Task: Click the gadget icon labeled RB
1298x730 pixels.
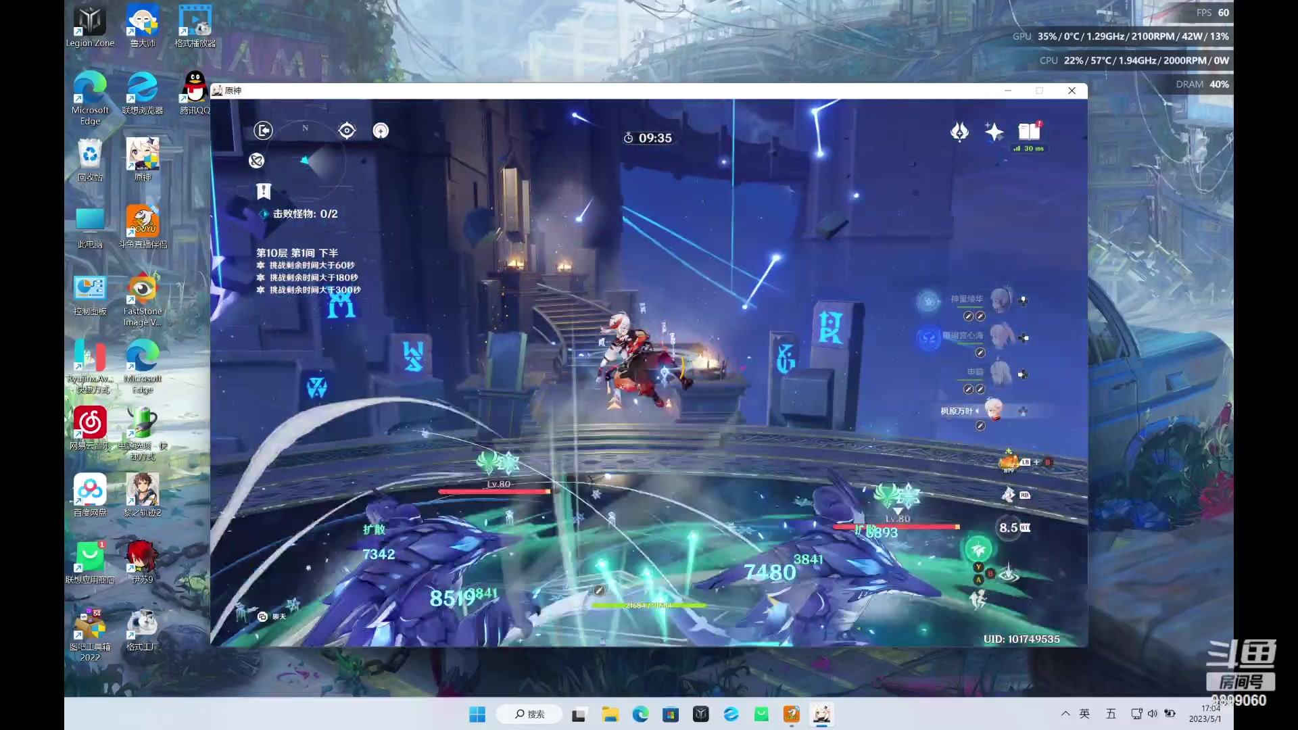Action: click(x=1008, y=495)
